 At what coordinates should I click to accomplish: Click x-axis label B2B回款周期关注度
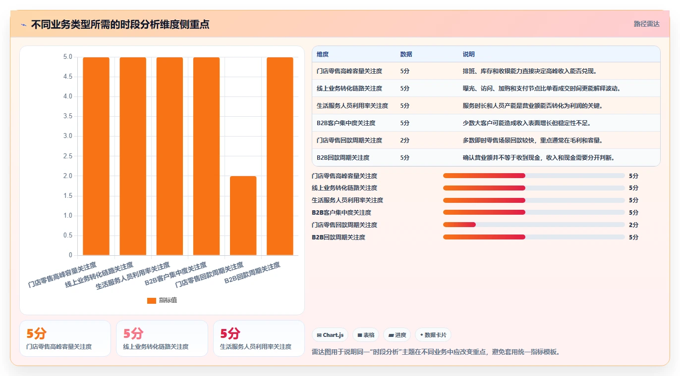tap(253, 273)
